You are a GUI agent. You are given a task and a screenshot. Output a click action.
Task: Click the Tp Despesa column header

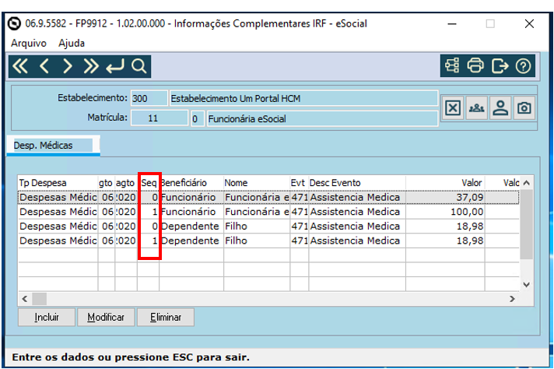click(58, 183)
